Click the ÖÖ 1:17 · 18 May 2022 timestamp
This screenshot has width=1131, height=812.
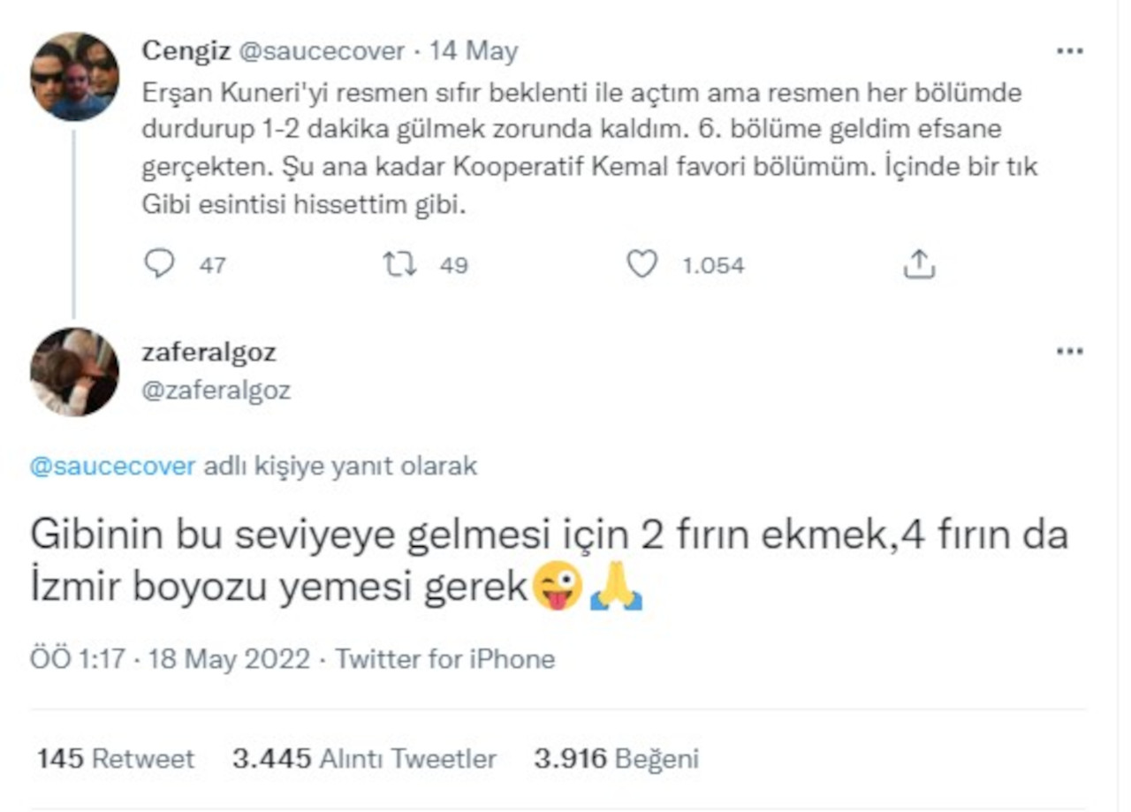click(170, 659)
